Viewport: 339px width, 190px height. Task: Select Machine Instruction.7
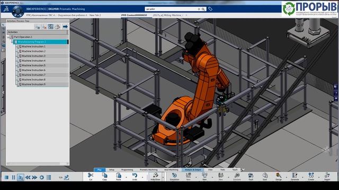[x=33, y=75]
